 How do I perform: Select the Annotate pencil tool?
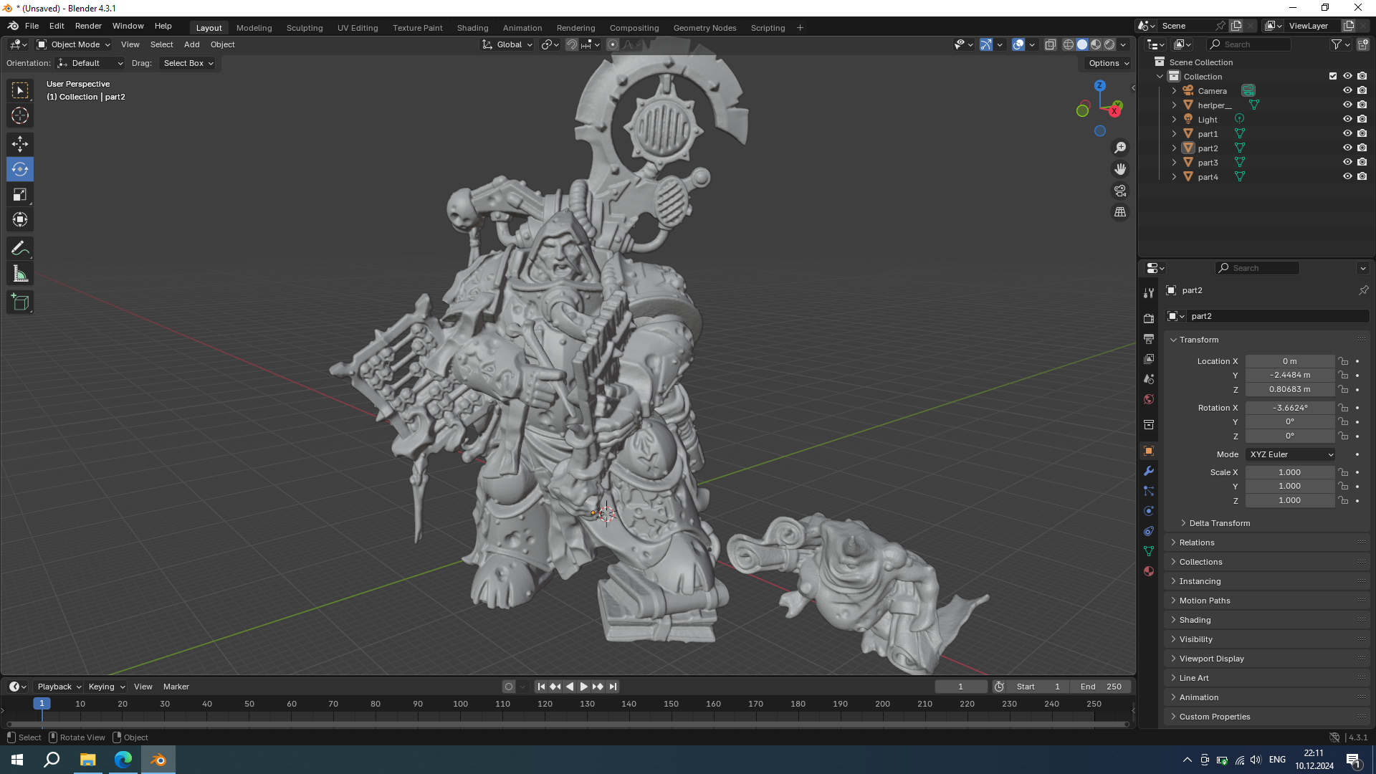tap(20, 249)
